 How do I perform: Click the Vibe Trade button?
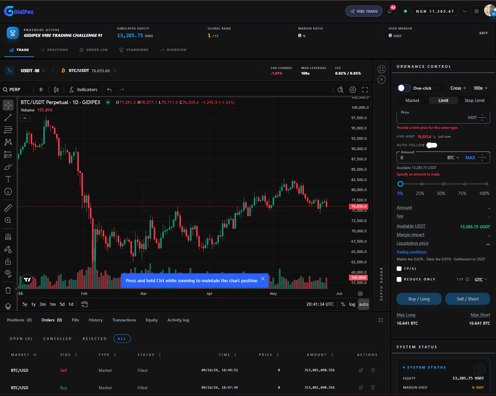coord(364,11)
